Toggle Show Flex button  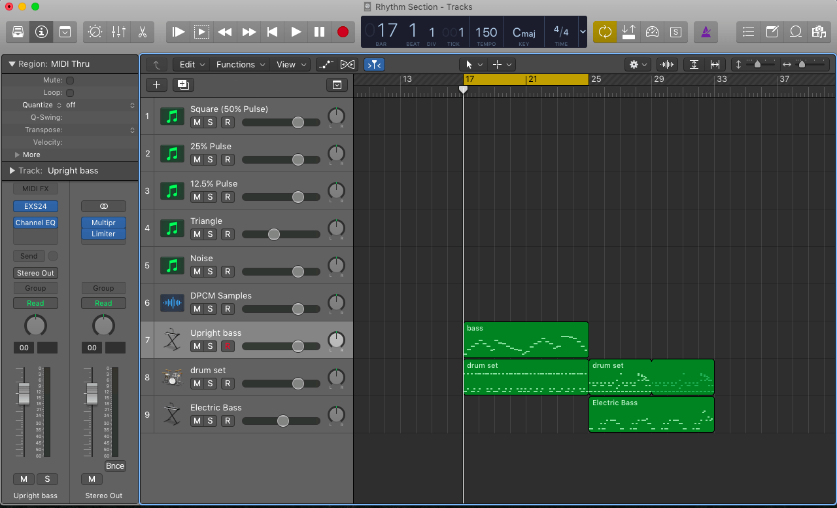tap(347, 64)
